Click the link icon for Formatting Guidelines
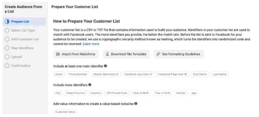The image size is (259, 117). click(x=158, y=54)
